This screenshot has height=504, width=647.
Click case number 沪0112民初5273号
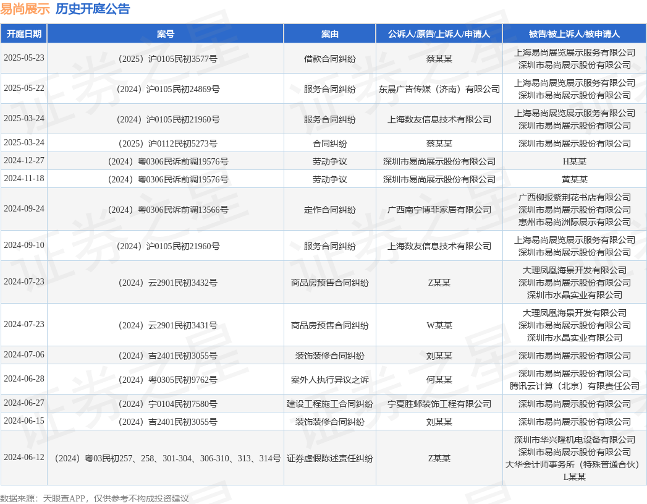pos(166,143)
